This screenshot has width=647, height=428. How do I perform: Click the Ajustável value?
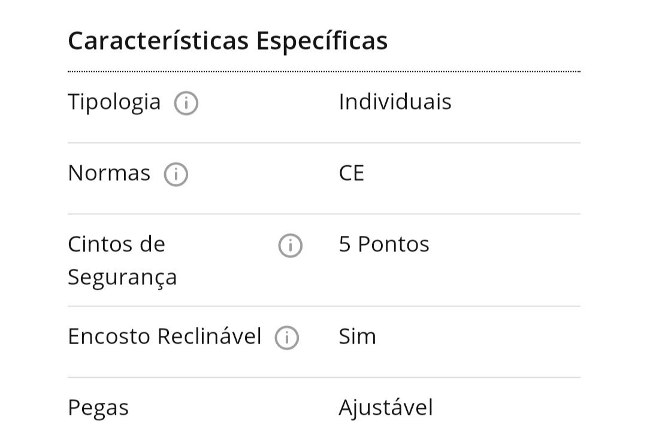(386, 408)
